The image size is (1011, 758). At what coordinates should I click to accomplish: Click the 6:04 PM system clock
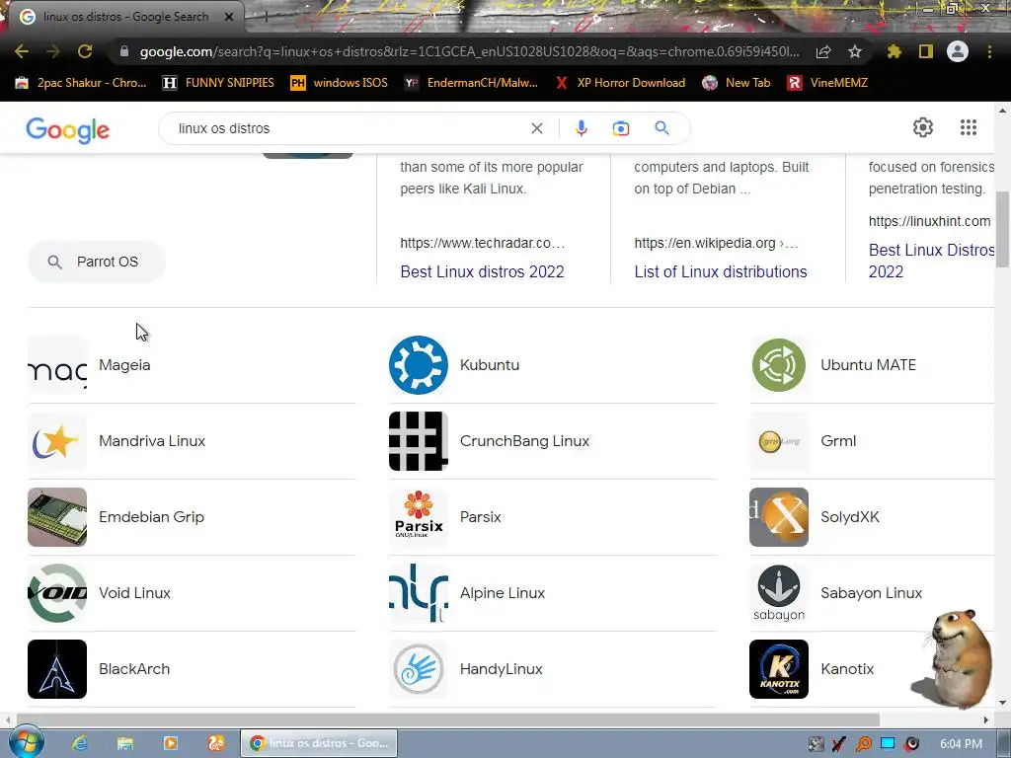[961, 744]
